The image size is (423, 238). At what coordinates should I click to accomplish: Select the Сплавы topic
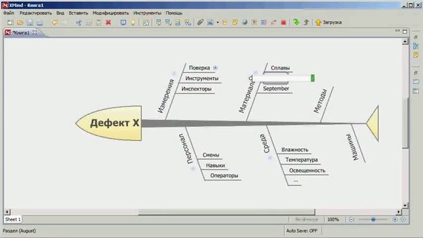tap(280, 67)
